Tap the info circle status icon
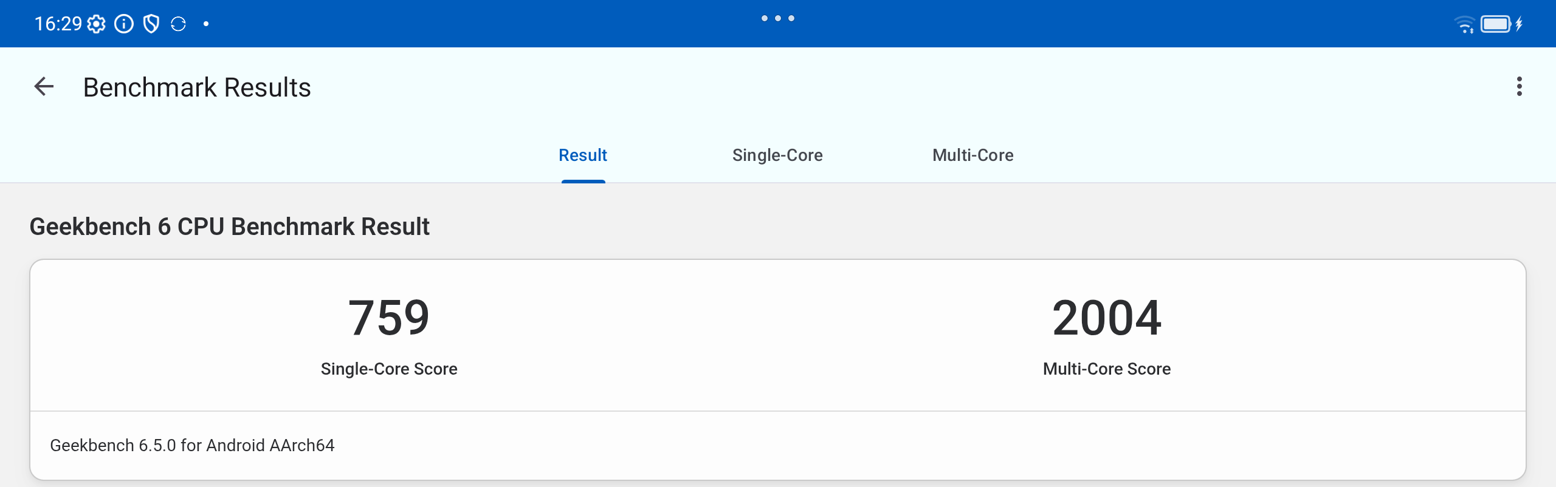The width and height of the screenshot is (1556, 487). click(124, 24)
